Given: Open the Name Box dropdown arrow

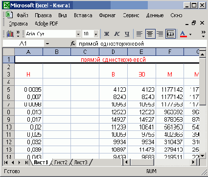Looking at the screenshot, I should (x=47, y=44).
